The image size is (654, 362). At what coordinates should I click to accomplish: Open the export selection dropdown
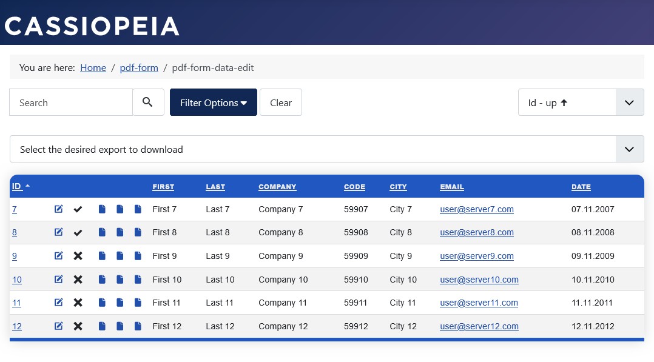(629, 149)
